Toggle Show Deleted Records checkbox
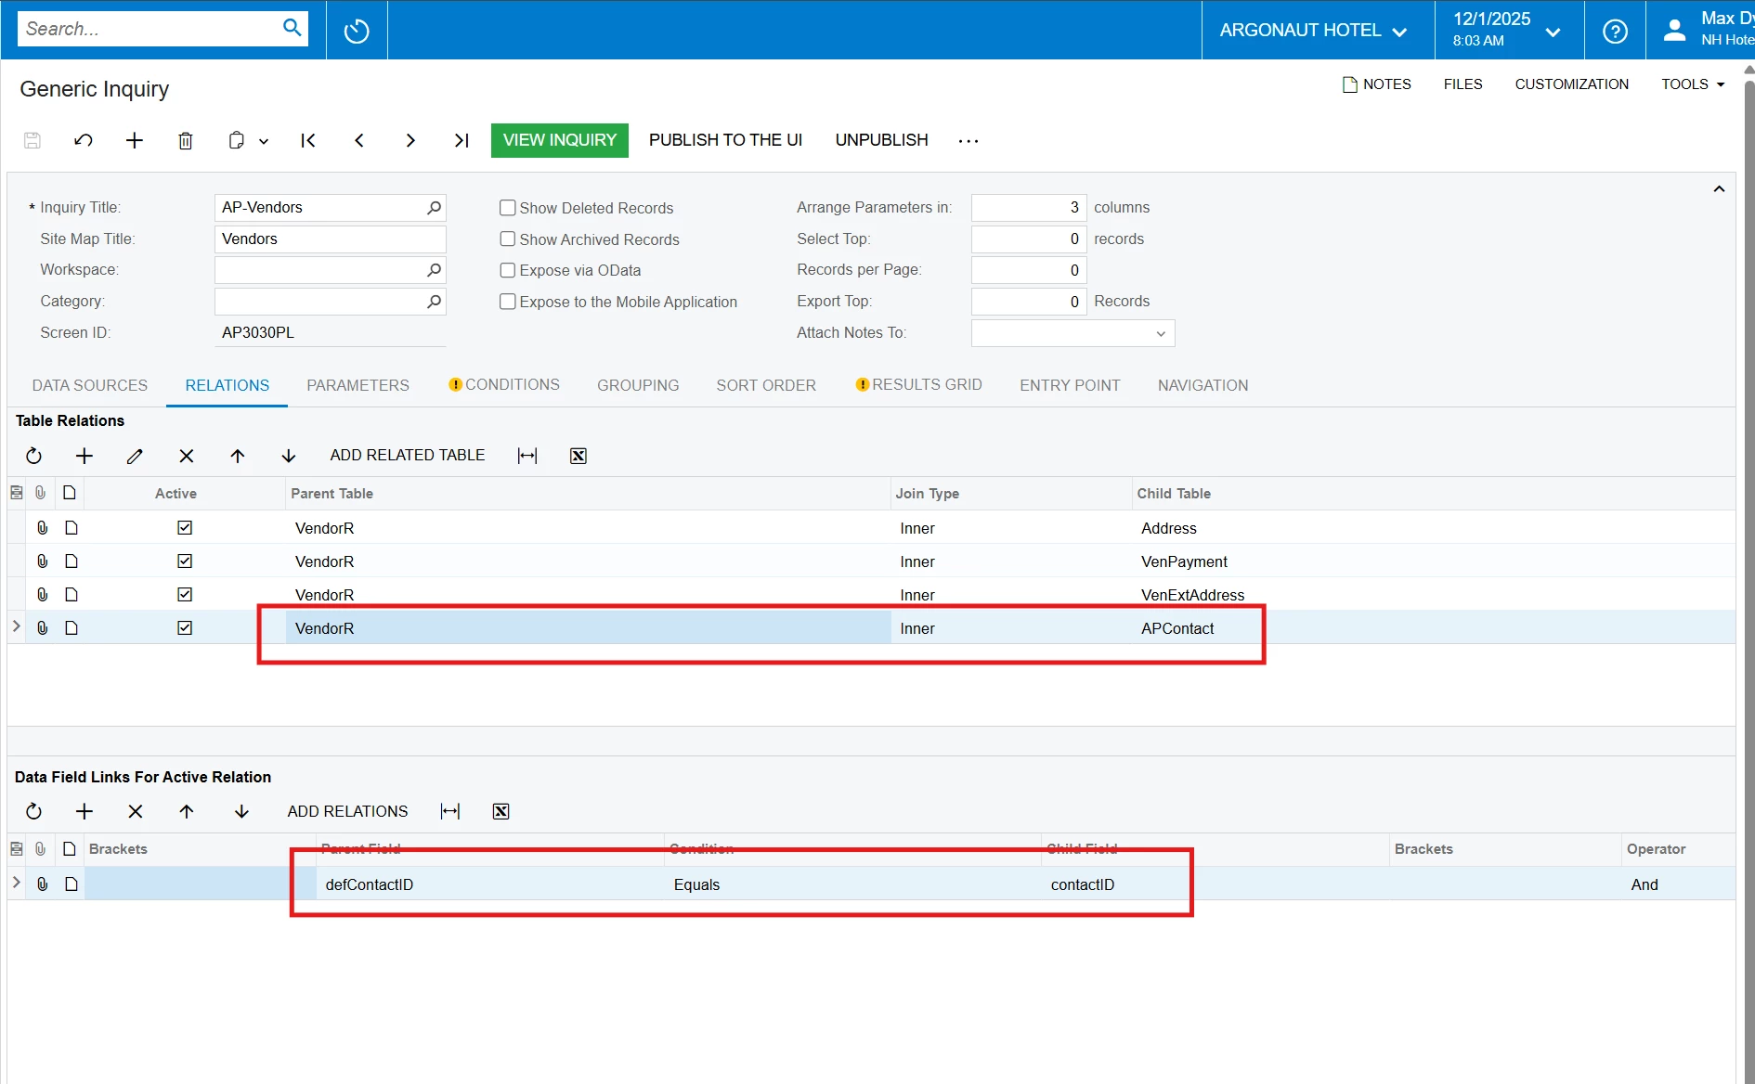Image resolution: width=1755 pixels, height=1084 pixels. pos(508,208)
